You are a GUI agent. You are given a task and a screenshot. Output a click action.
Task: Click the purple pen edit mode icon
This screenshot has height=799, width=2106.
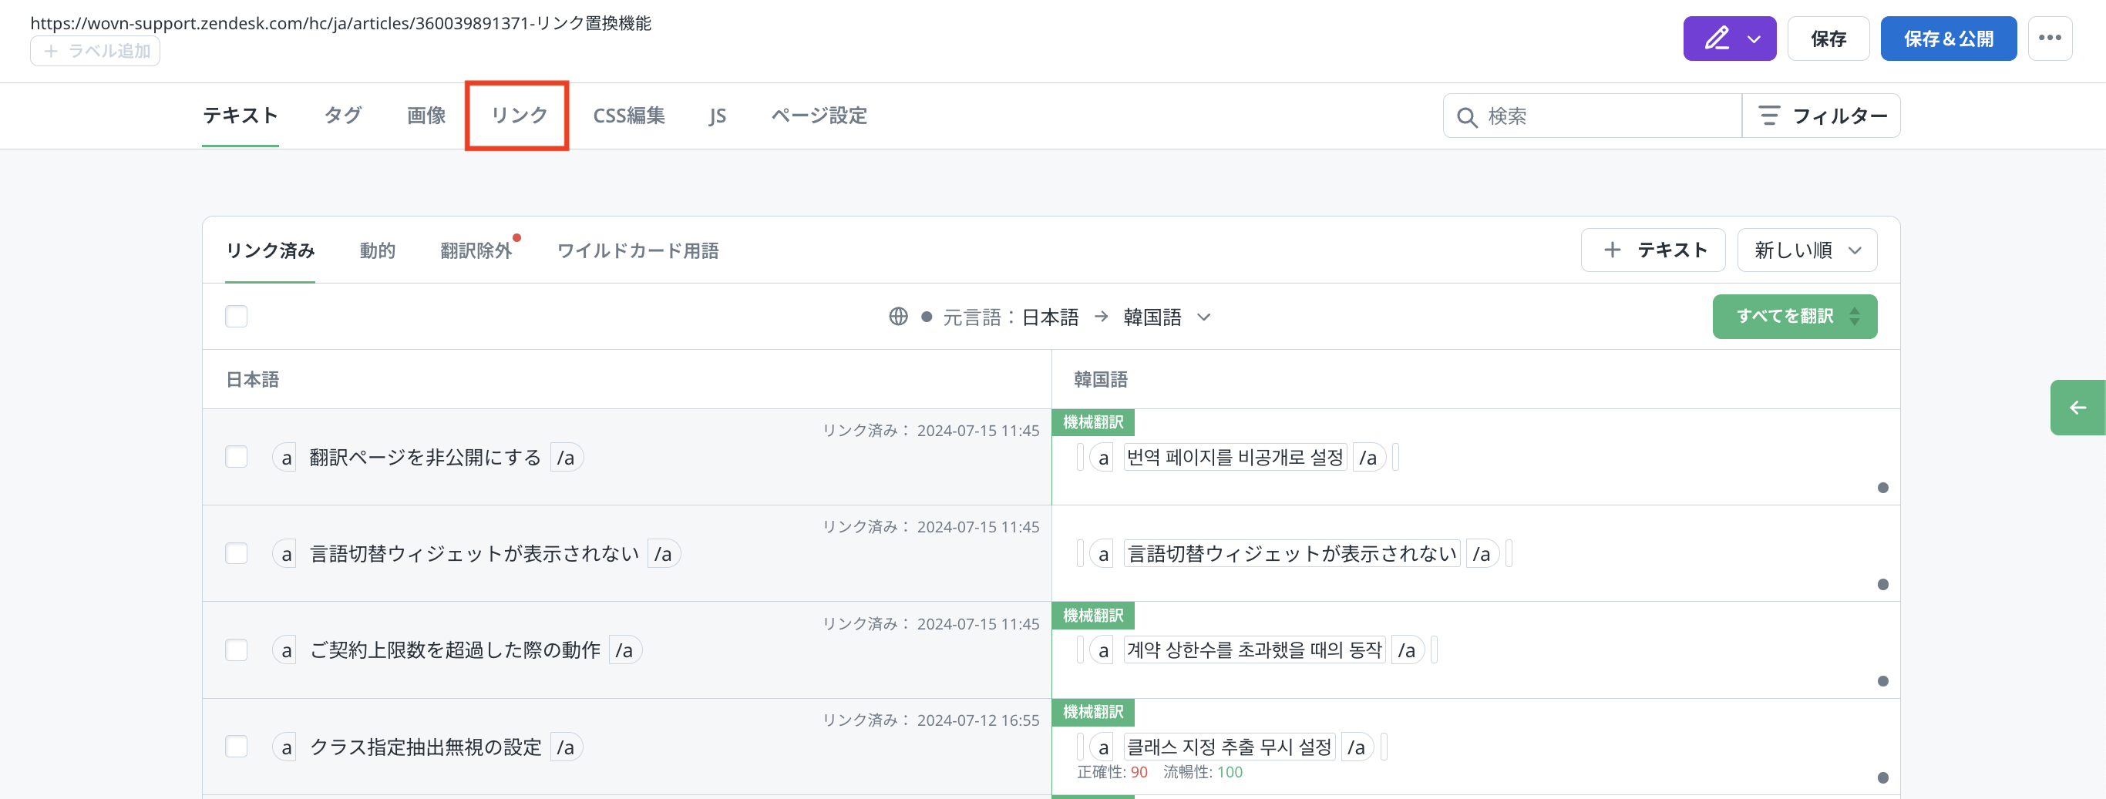(1716, 39)
